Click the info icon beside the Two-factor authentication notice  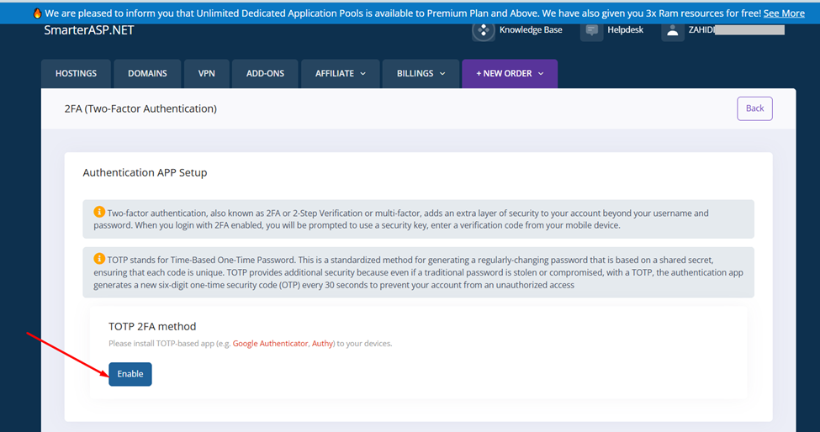click(x=99, y=213)
